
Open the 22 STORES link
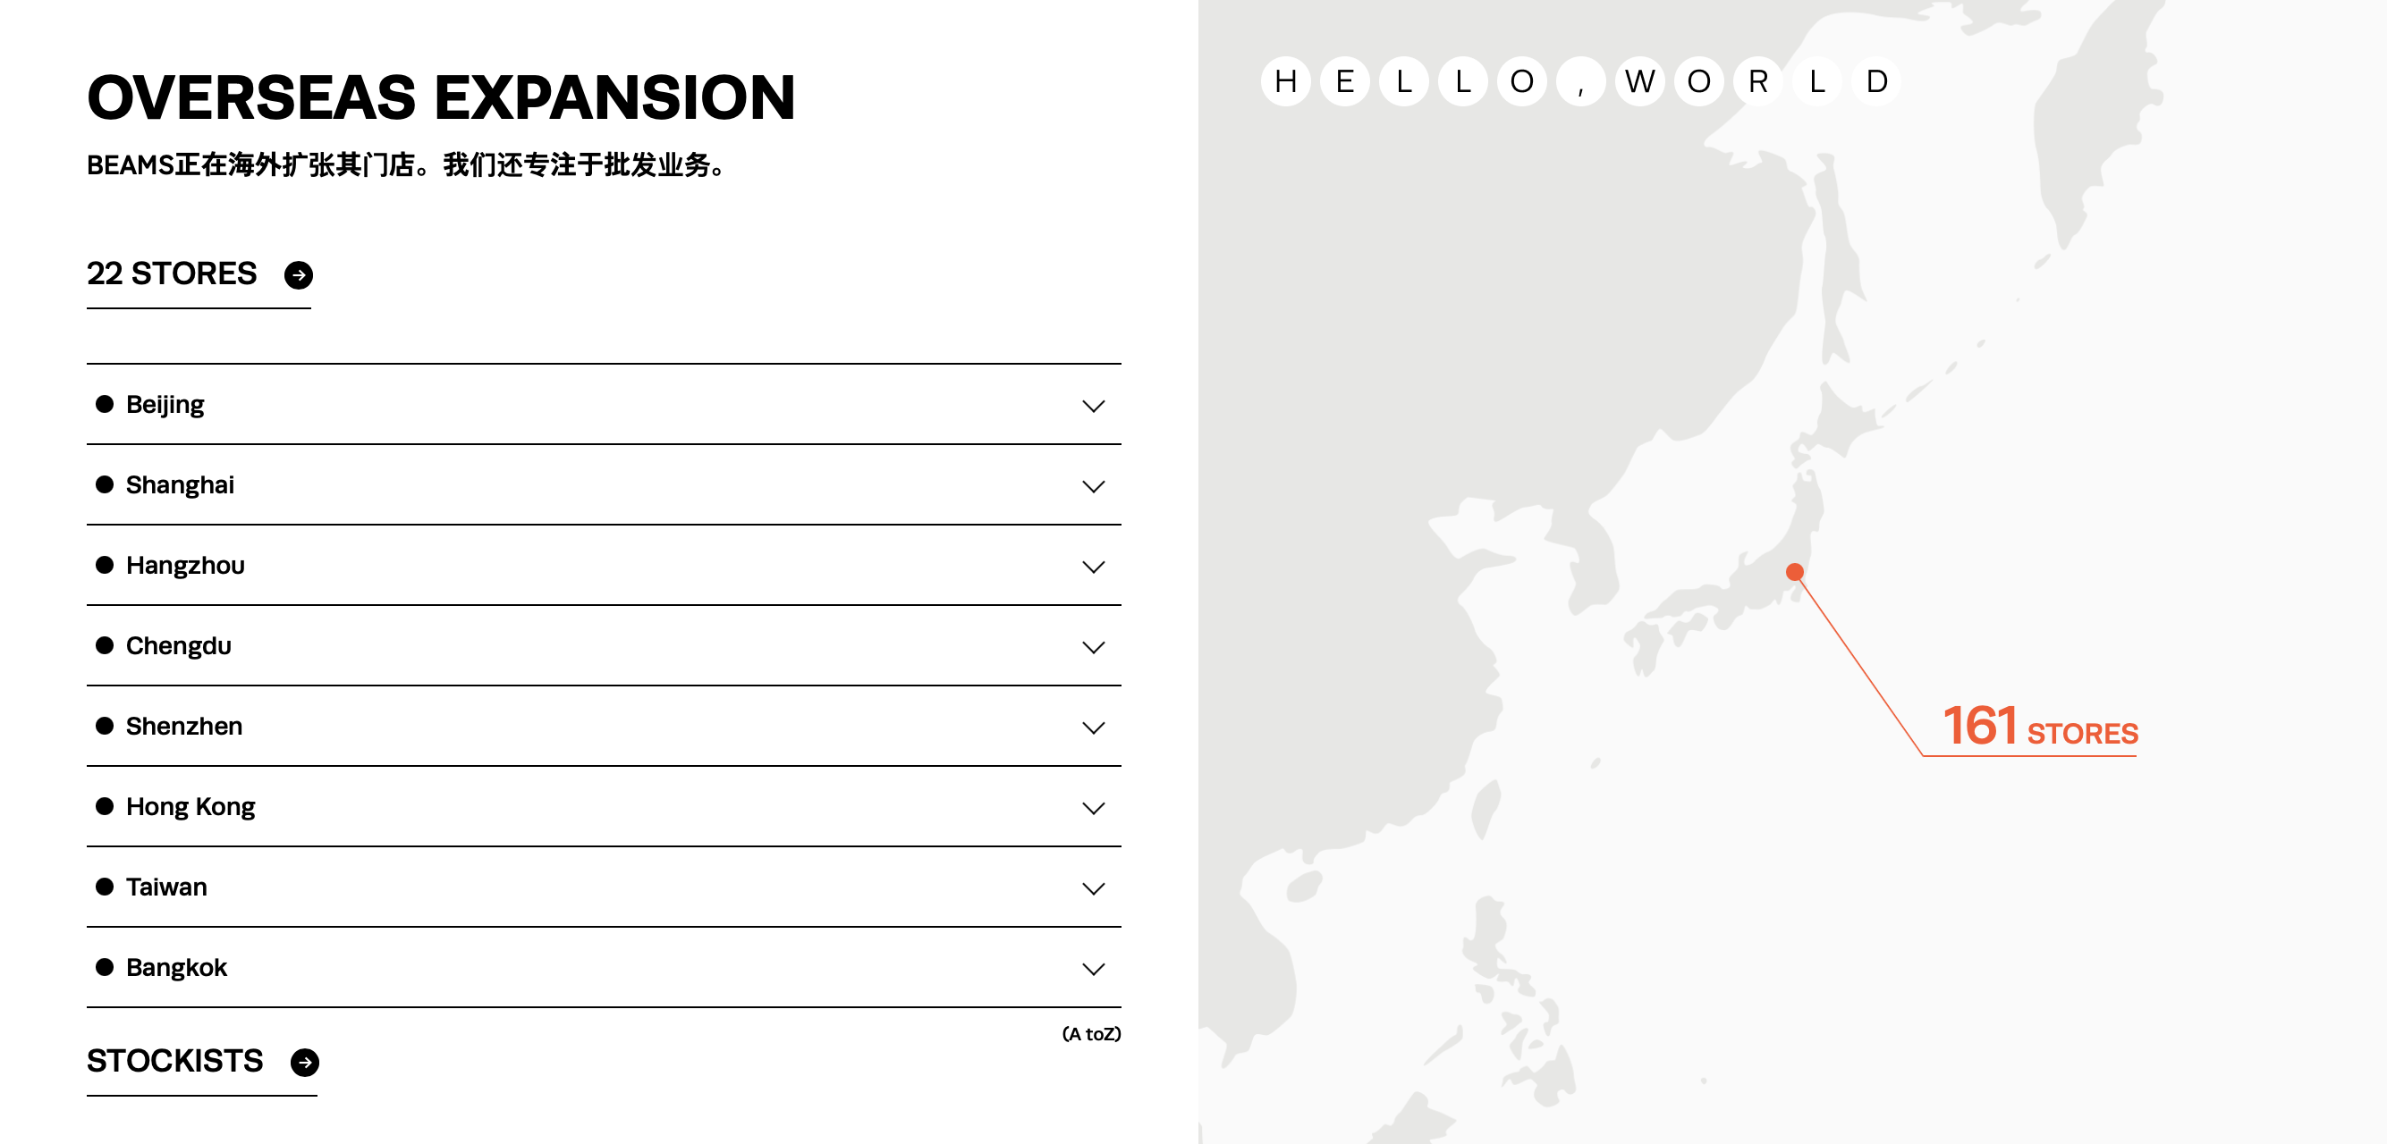[x=173, y=274]
